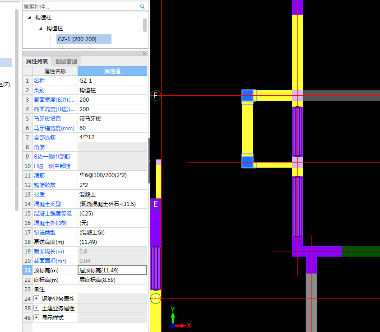The image size is (380, 332).
Task: Click the 泵送类型 value (混凝土泵)
Action: [112, 232]
